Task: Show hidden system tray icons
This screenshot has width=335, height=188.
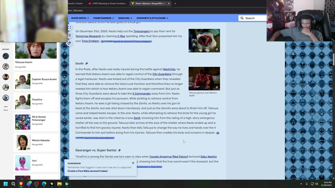Action: pos(301,184)
